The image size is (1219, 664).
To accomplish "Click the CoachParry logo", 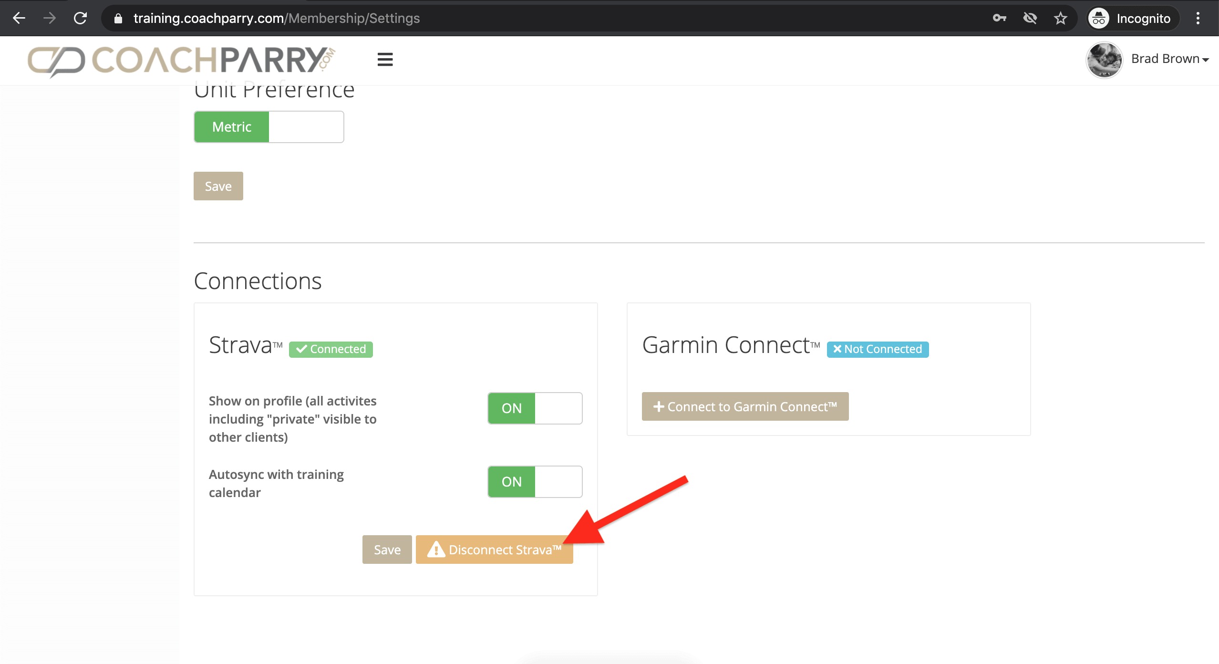I will pyautogui.click(x=181, y=61).
